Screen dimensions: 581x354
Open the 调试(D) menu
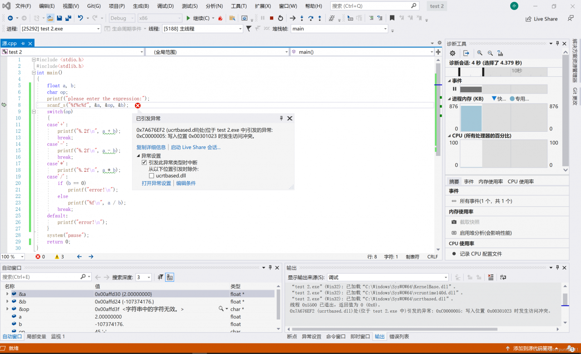tap(165, 6)
